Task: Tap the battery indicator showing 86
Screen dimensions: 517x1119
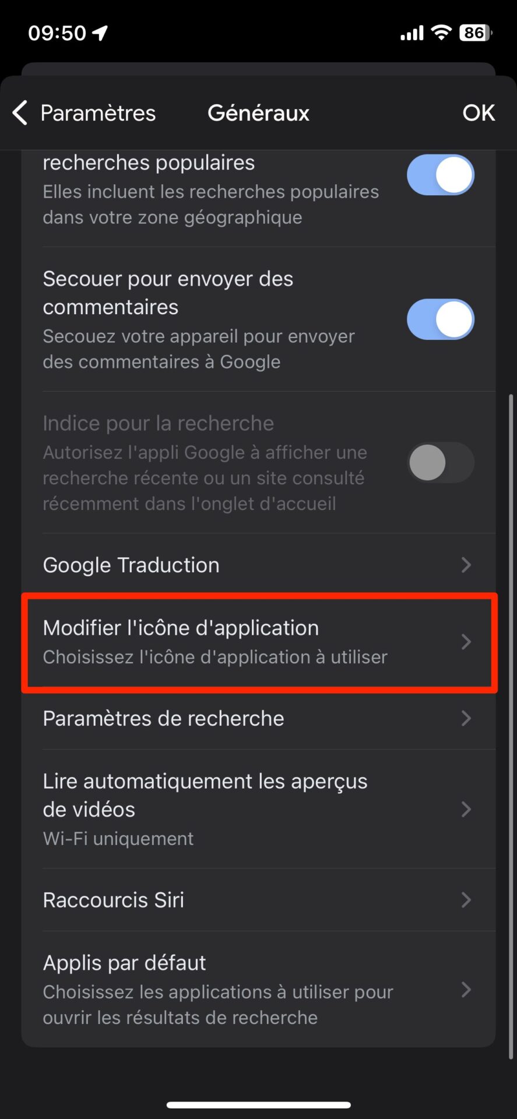Action: coord(476,33)
